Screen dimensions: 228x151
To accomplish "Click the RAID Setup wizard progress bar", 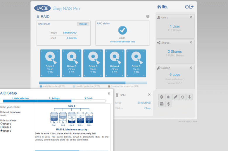I will [x=54, y=101].
